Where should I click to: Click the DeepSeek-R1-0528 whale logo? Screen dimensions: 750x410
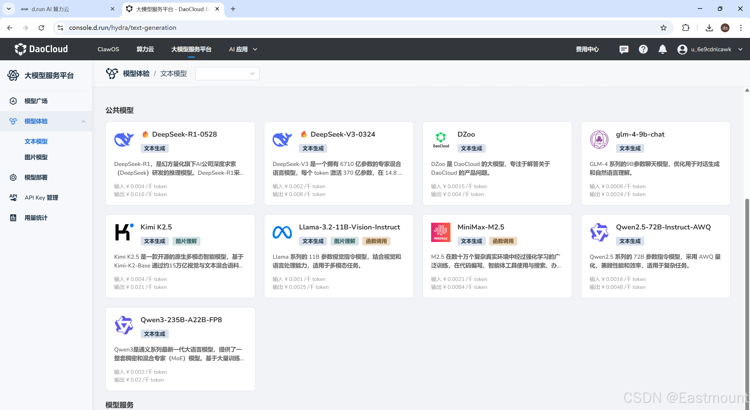click(x=124, y=139)
